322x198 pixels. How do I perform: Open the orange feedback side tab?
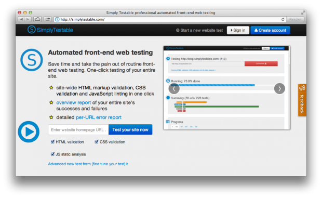click(x=302, y=100)
